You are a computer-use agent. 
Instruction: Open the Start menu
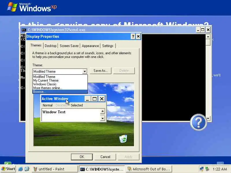click(x=8, y=169)
